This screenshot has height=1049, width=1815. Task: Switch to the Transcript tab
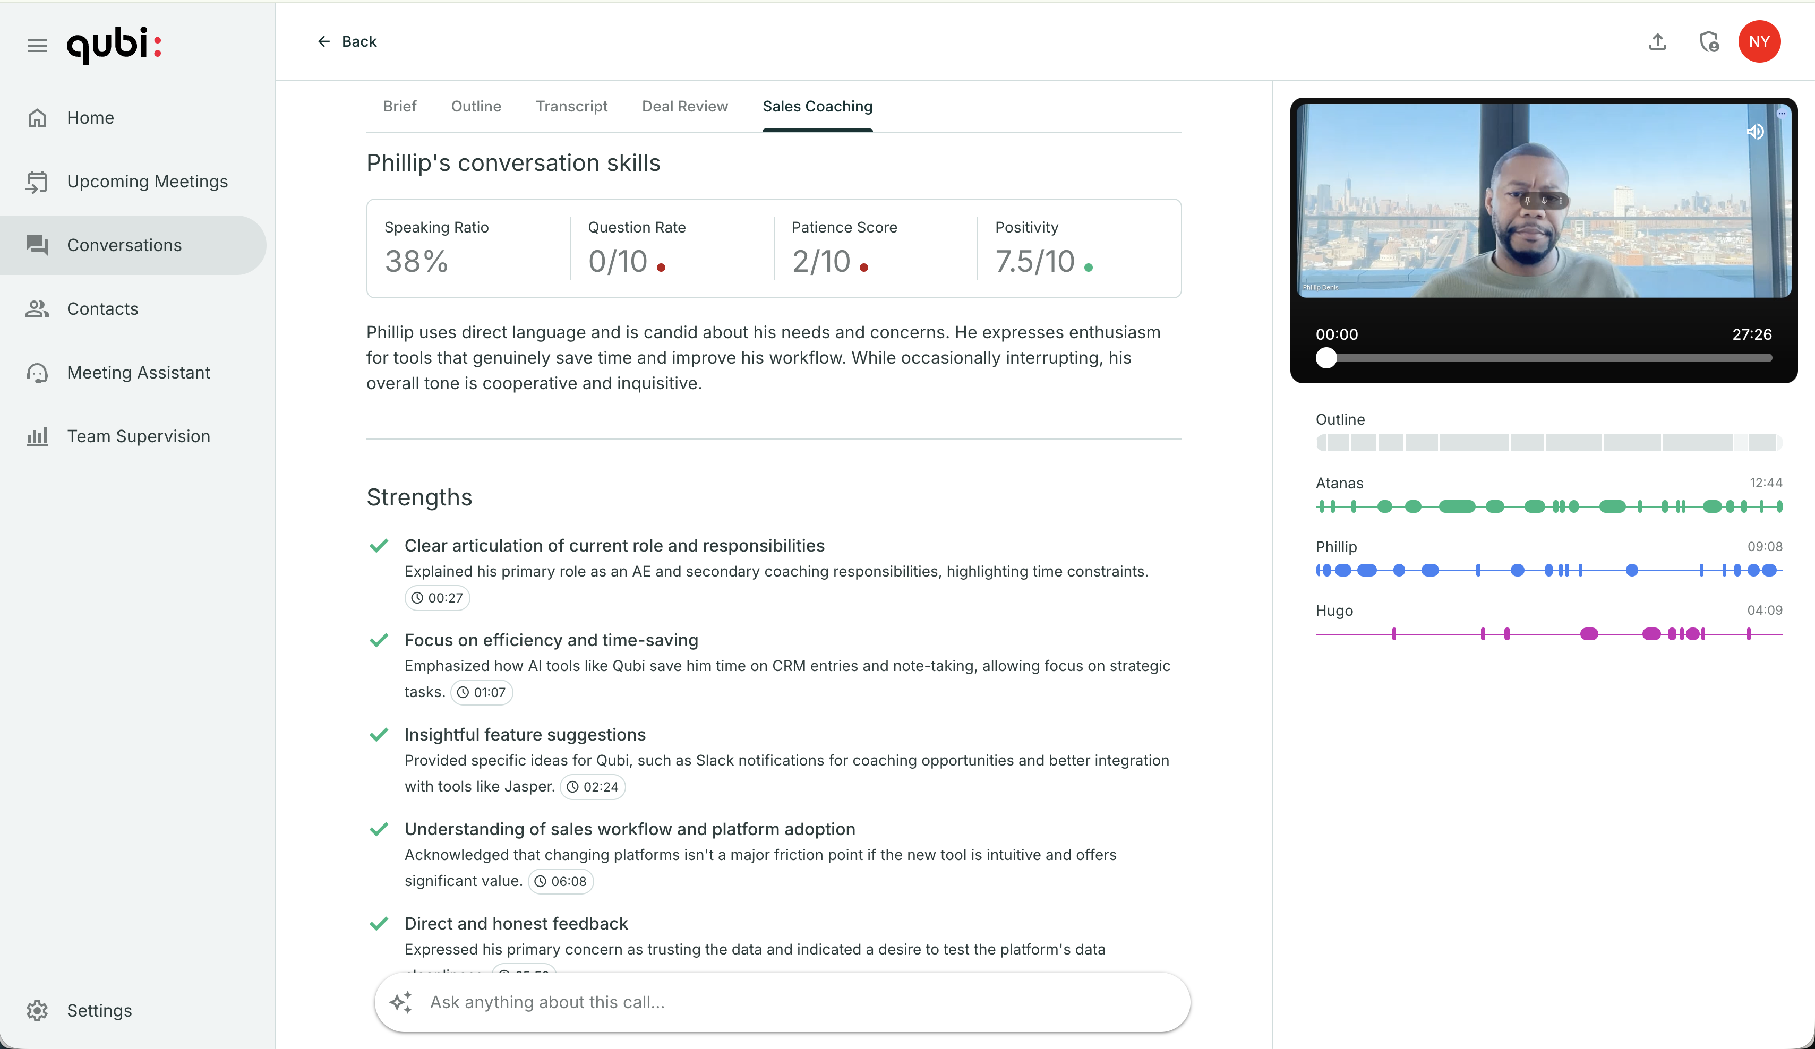coord(571,106)
